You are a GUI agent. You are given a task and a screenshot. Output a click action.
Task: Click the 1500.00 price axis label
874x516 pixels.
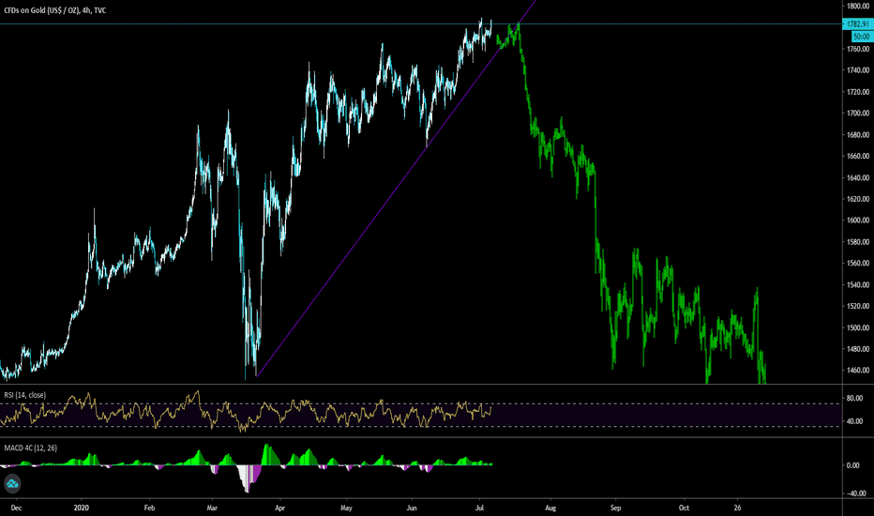[858, 327]
